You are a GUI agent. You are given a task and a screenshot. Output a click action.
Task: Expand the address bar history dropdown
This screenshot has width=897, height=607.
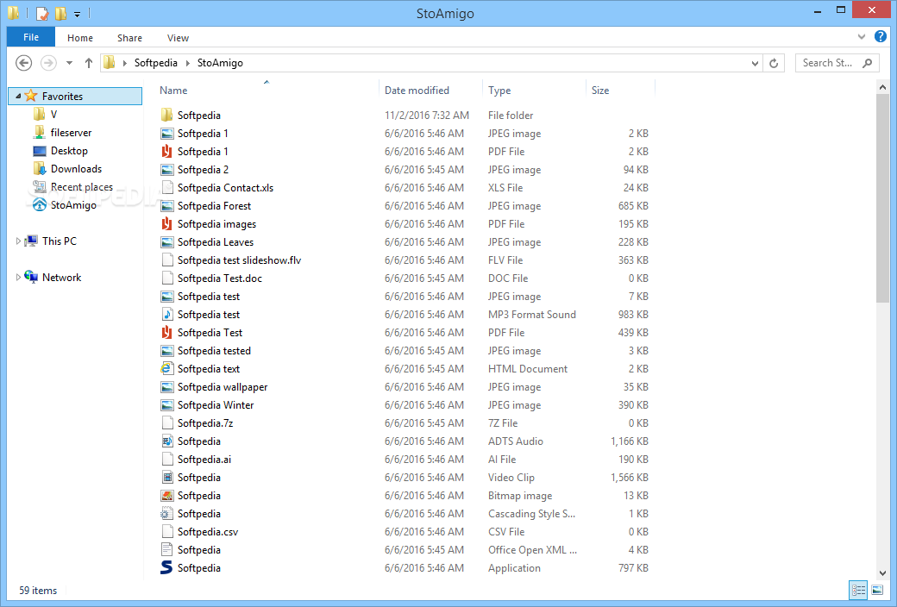click(756, 63)
